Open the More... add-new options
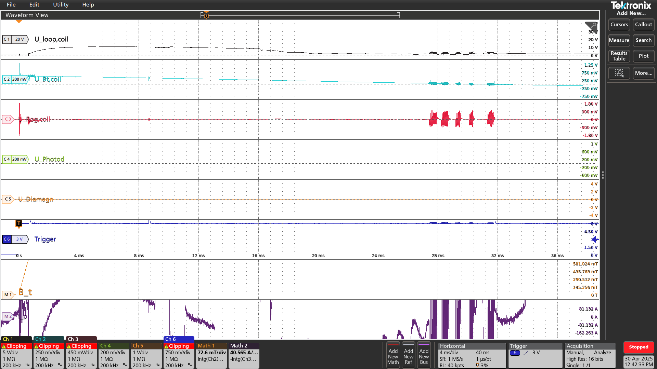This screenshot has height=369, width=657. pos(643,73)
